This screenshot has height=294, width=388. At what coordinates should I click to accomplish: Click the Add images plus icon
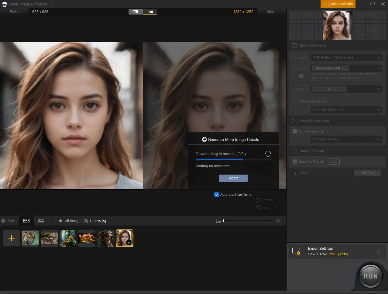[x=3, y=221]
